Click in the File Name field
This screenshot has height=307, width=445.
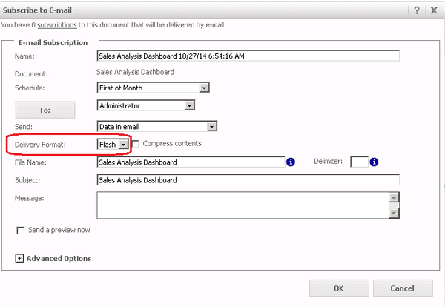[x=190, y=162]
